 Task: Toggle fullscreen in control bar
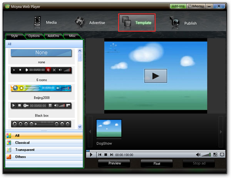coord(222,154)
